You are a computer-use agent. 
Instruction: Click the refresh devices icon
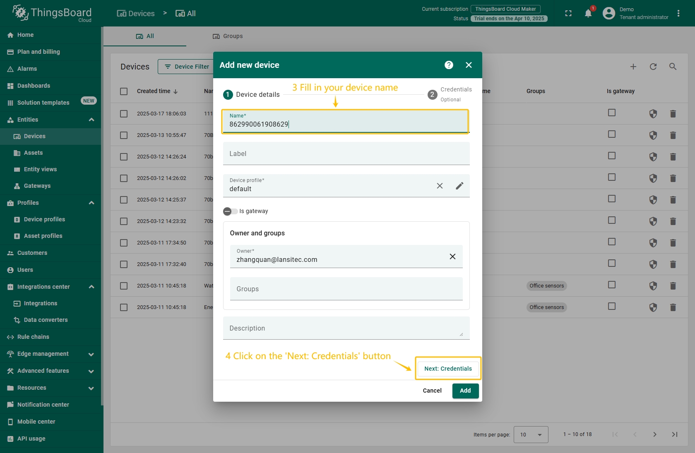coord(653,67)
